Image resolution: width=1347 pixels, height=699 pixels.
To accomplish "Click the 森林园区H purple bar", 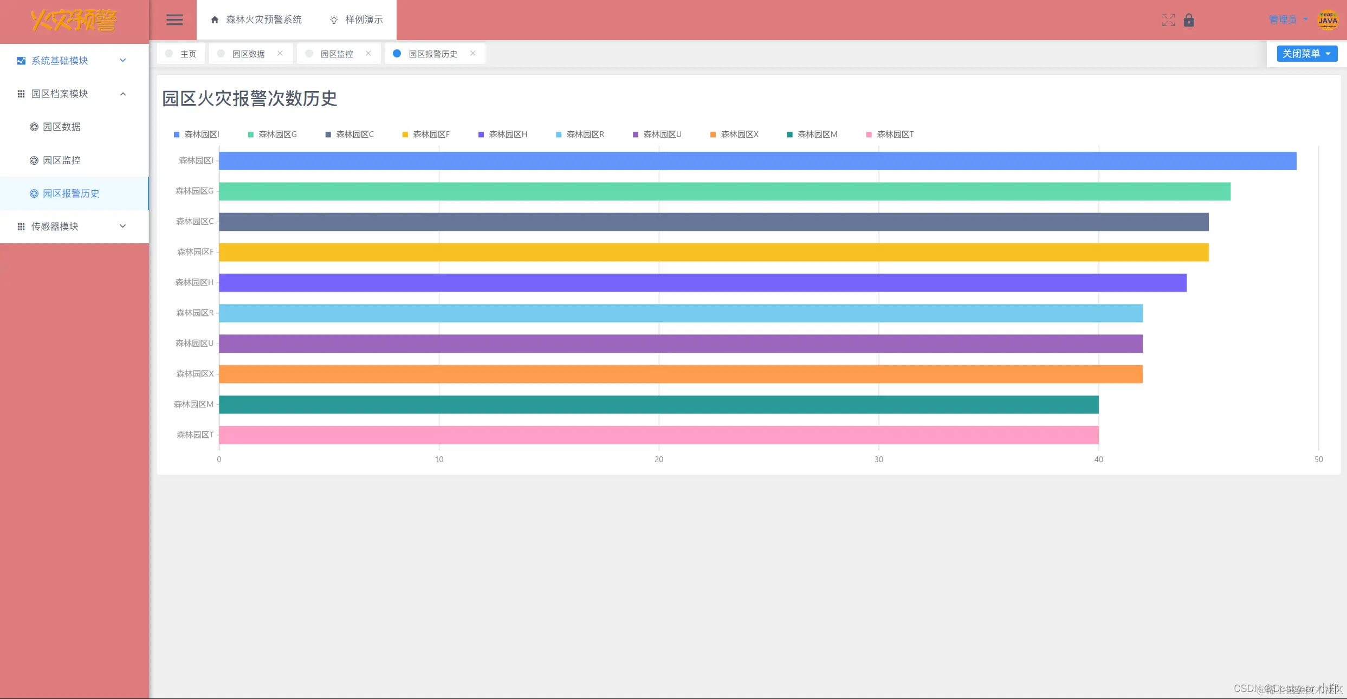I will pos(702,283).
